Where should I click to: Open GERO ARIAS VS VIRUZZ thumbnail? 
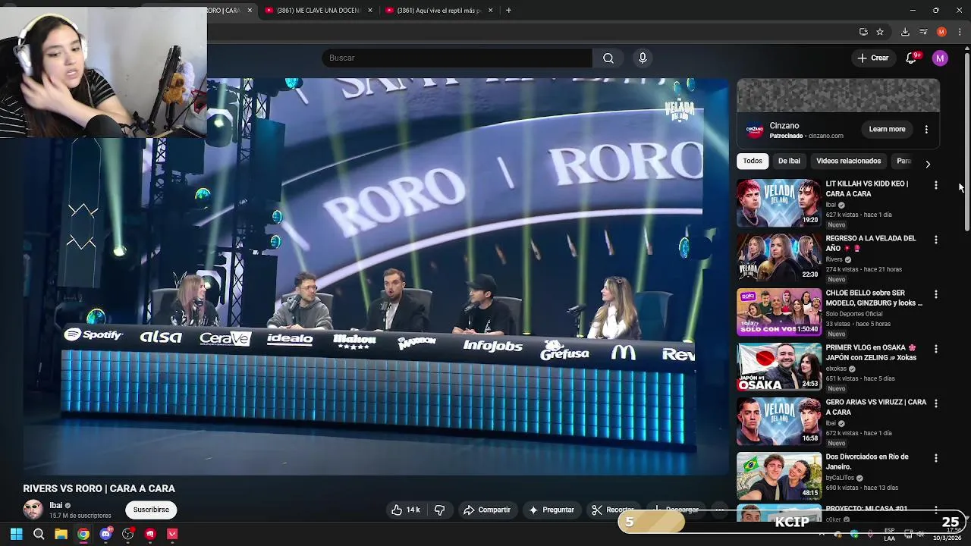[x=779, y=421]
